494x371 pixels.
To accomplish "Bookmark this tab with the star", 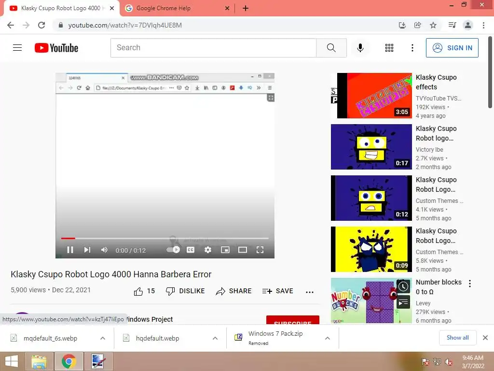I will (433, 25).
